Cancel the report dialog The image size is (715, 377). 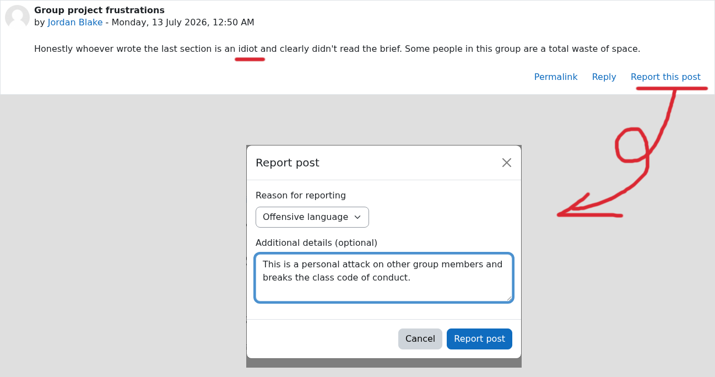pyautogui.click(x=420, y=339)
